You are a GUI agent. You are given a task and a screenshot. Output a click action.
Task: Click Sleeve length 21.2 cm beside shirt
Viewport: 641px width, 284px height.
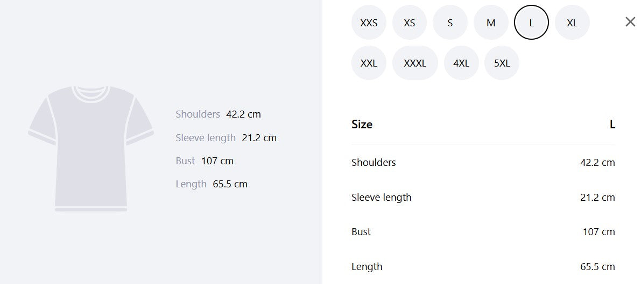pyautogui.click(x=226, y=138)
